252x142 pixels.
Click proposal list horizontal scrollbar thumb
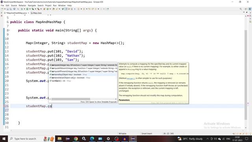tap(71, 99)
